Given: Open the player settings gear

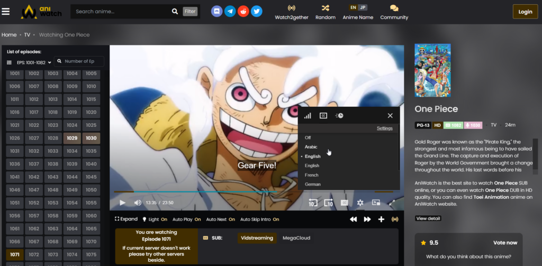Looking at the screenshot, I should [360, 203].
